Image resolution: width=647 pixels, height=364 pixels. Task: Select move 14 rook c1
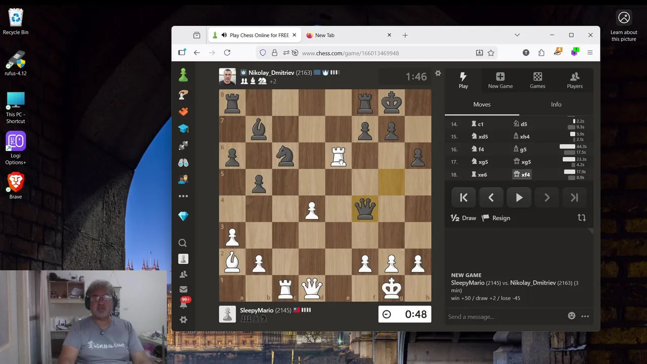[477, 124]
